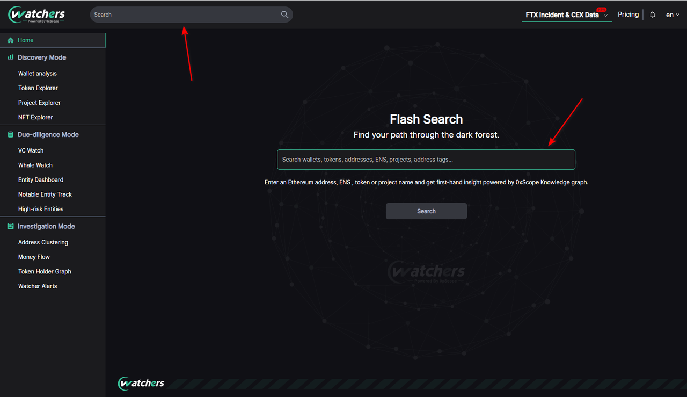Click the top header search box
The height and width of the screenshot is (397, 687).
pyautogui.click(x=185, y=15)
